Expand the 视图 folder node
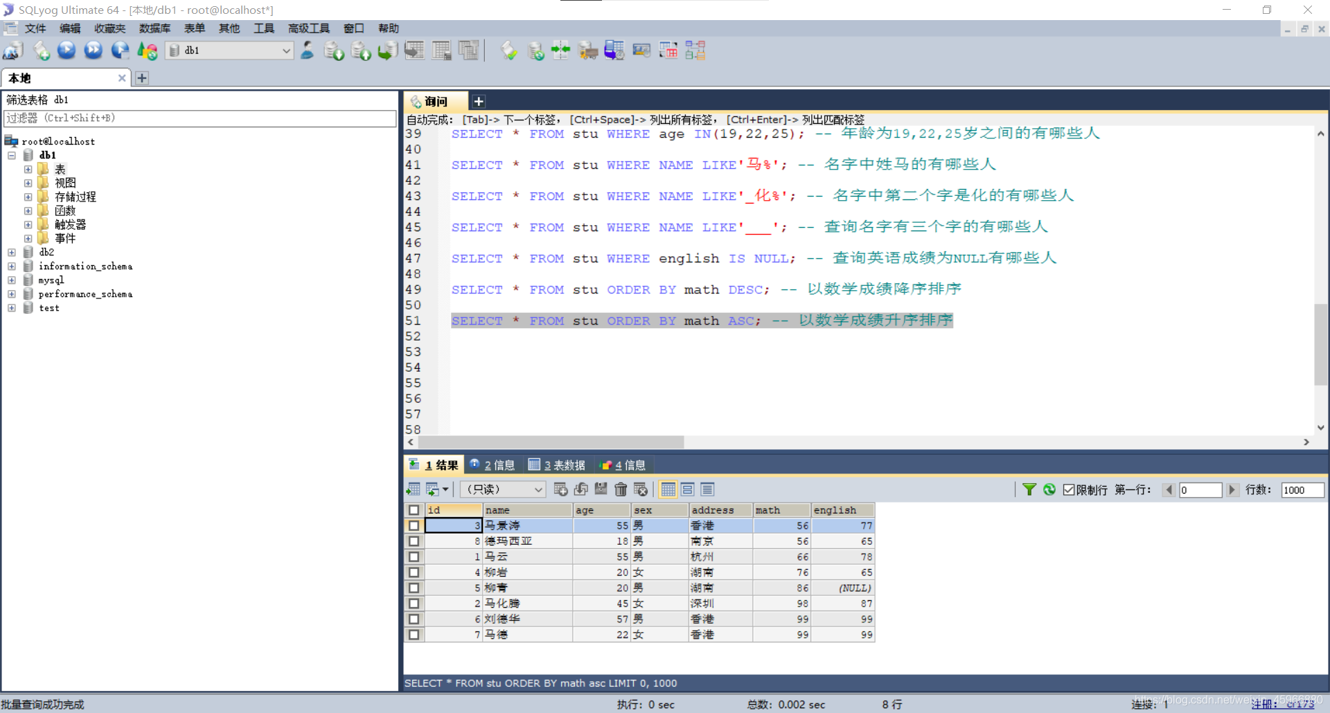Screen dimensions: 1330x713 coord(28,183)
